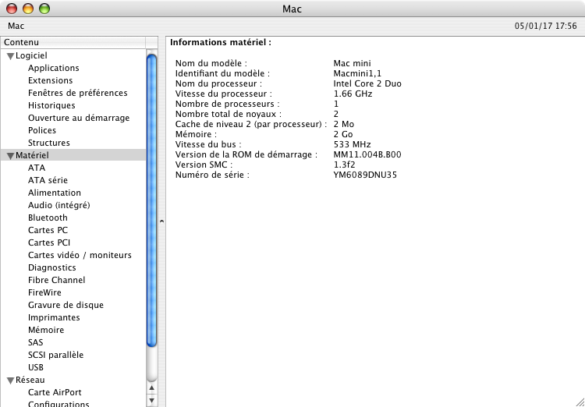Select Cartes PC entry
Screen dimensions: 585x407
click(x=48, y=230)
